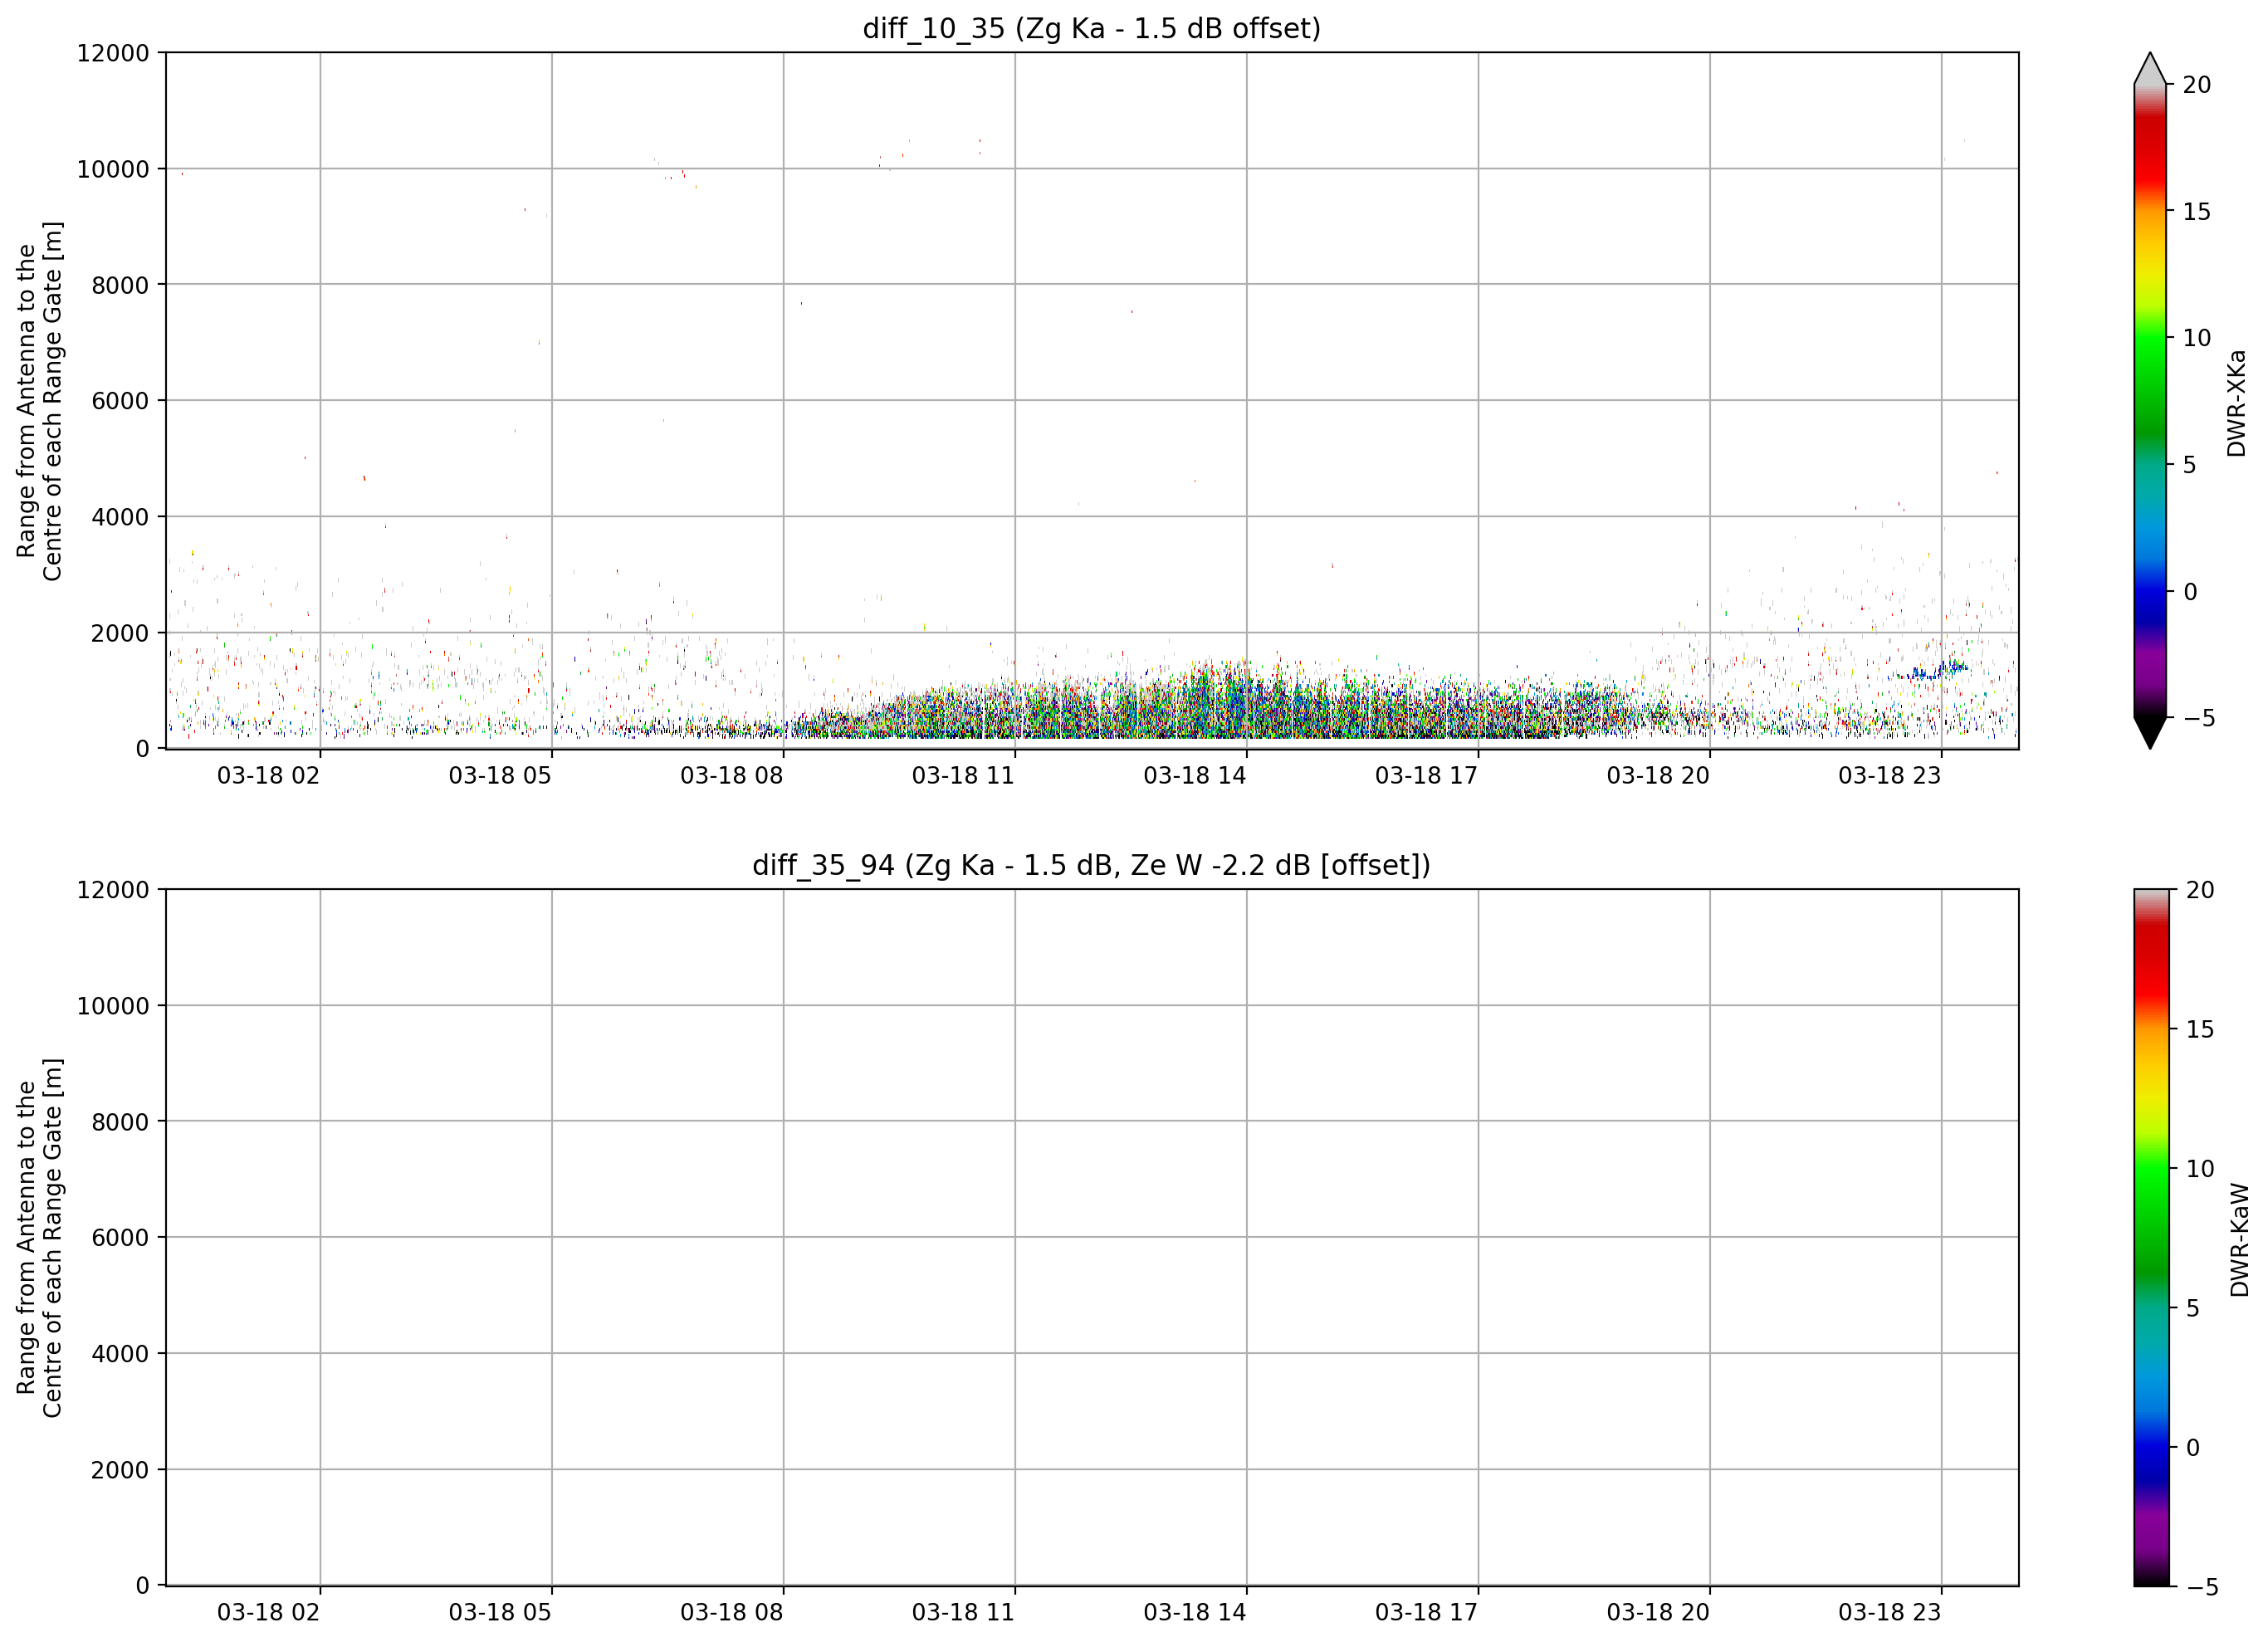This screenshot has width=2268, height=1642.
Task: Click the 2000 y-axis tick of the top plot
Action: (120, 633)
